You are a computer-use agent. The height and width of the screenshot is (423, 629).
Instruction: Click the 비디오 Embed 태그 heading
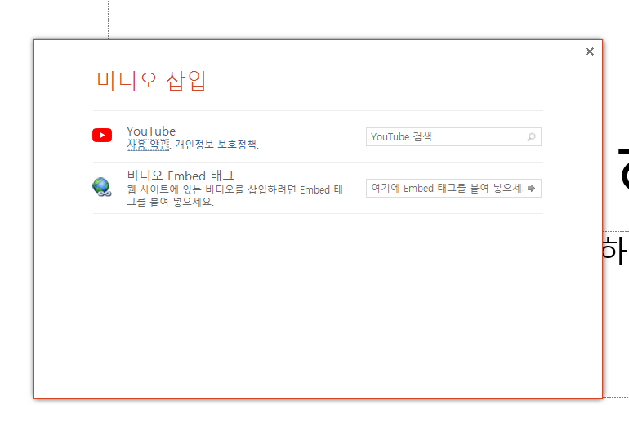tap(180, 176)
